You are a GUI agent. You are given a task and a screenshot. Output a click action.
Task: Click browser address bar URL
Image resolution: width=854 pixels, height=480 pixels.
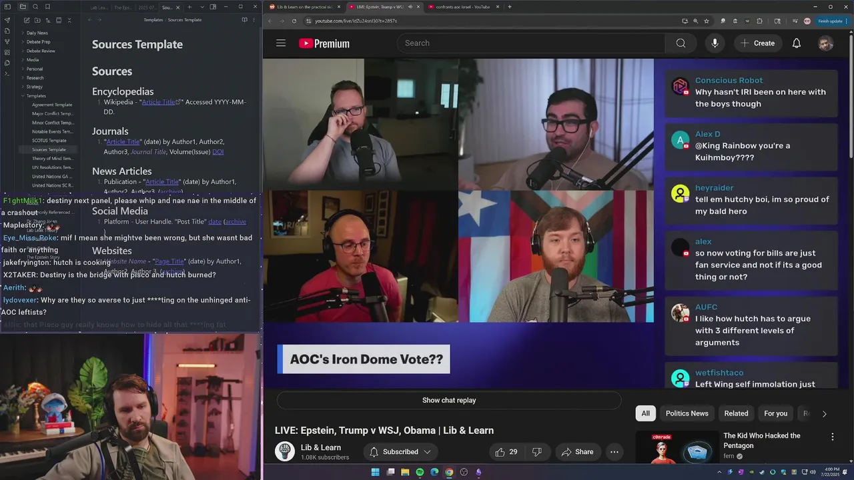coord(356,21)
